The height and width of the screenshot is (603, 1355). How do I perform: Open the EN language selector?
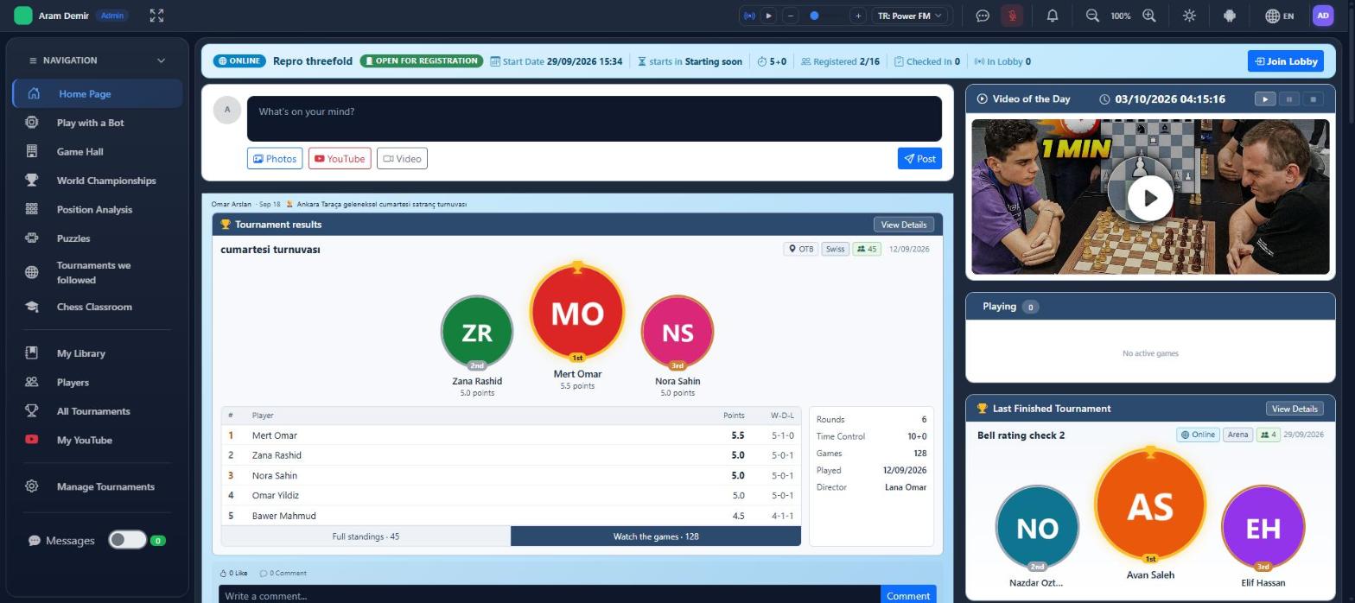click(1280, 16)
